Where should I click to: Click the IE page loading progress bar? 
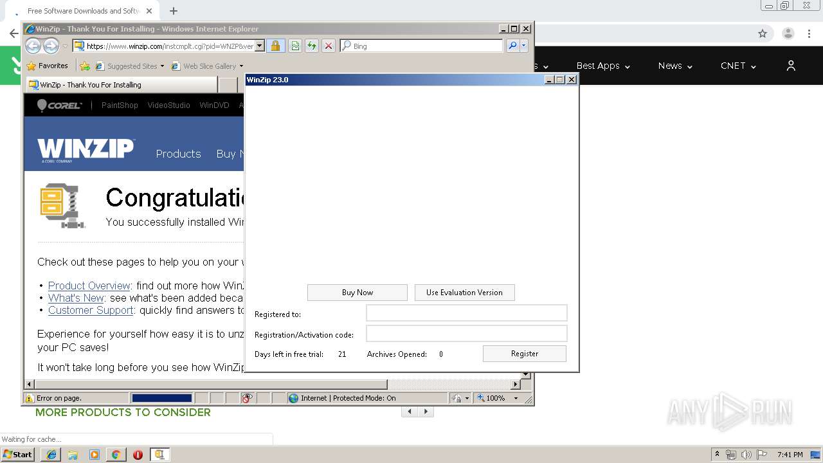click(162, 398)
